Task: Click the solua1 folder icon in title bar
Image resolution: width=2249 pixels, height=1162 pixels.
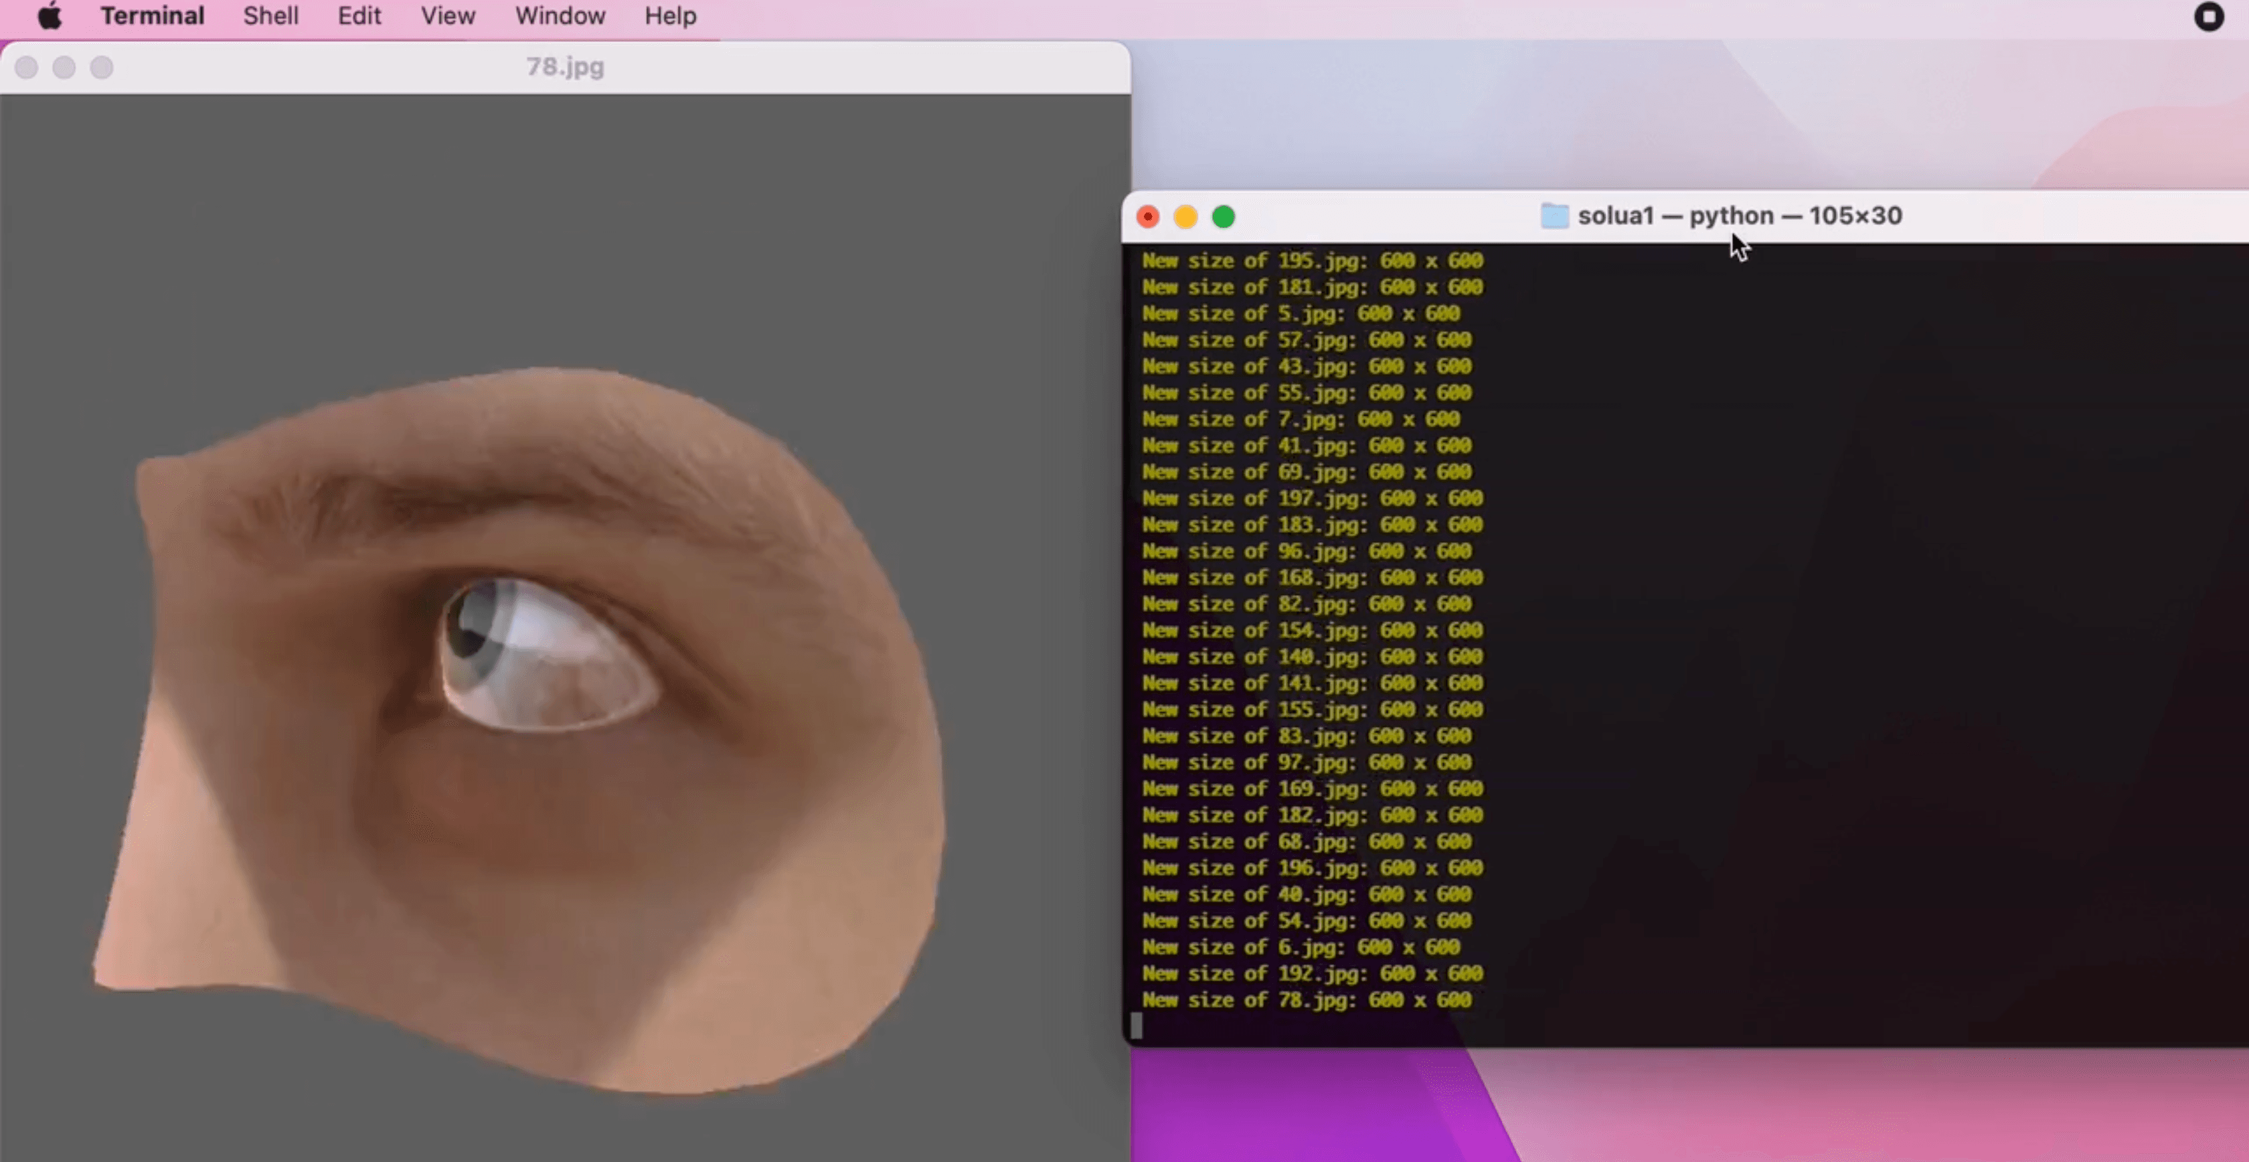Action: pos(1554,216)
